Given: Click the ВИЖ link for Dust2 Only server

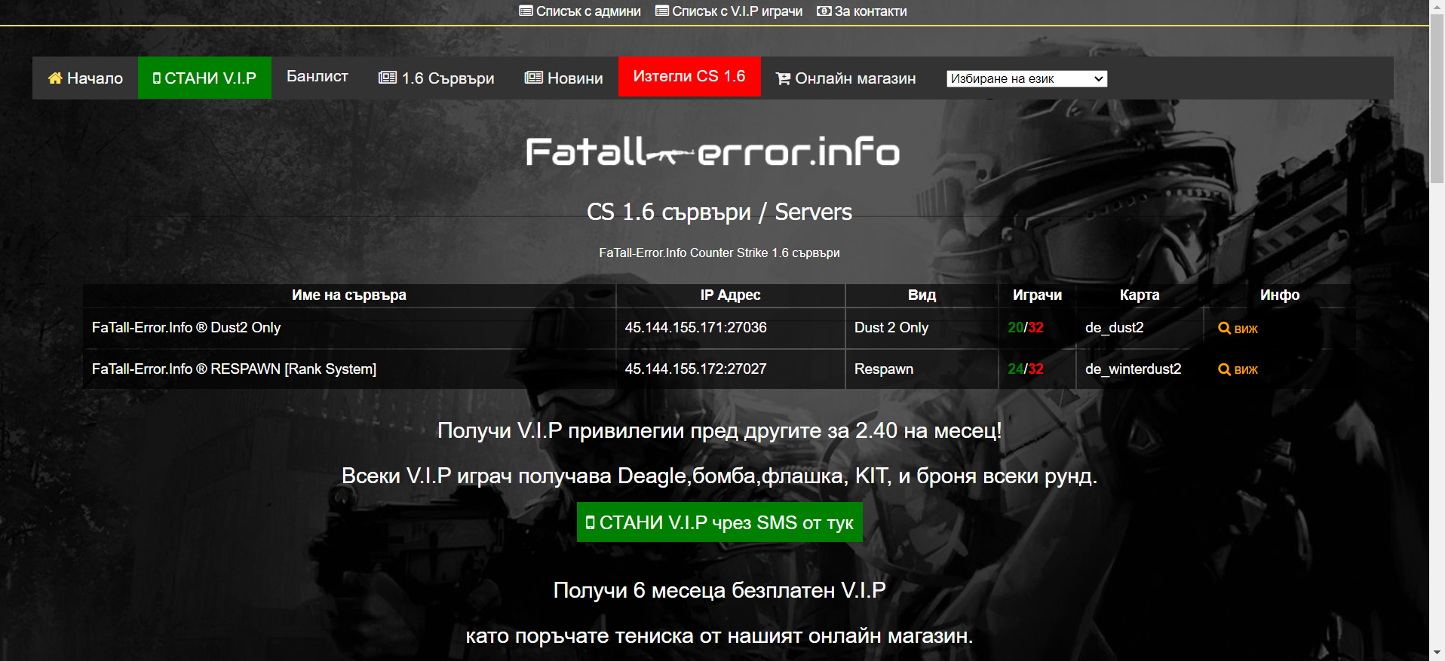Looking at the screenshot, I should [1238, 329].
